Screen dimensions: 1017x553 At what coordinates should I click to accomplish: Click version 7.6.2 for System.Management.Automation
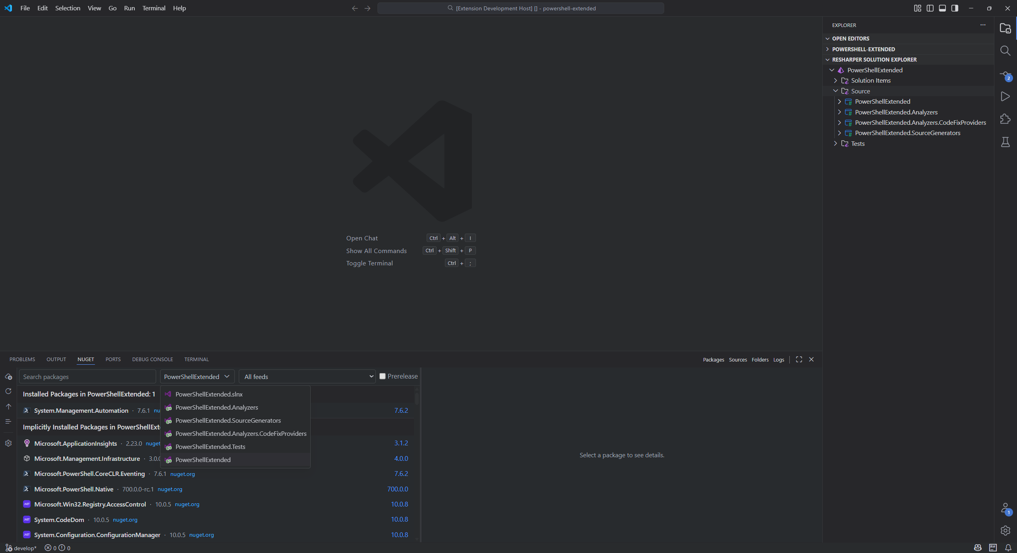point(401,410)
